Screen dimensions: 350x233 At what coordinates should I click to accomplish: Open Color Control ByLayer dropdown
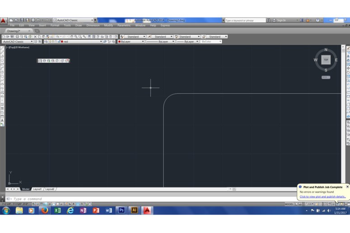pos(143,42)
